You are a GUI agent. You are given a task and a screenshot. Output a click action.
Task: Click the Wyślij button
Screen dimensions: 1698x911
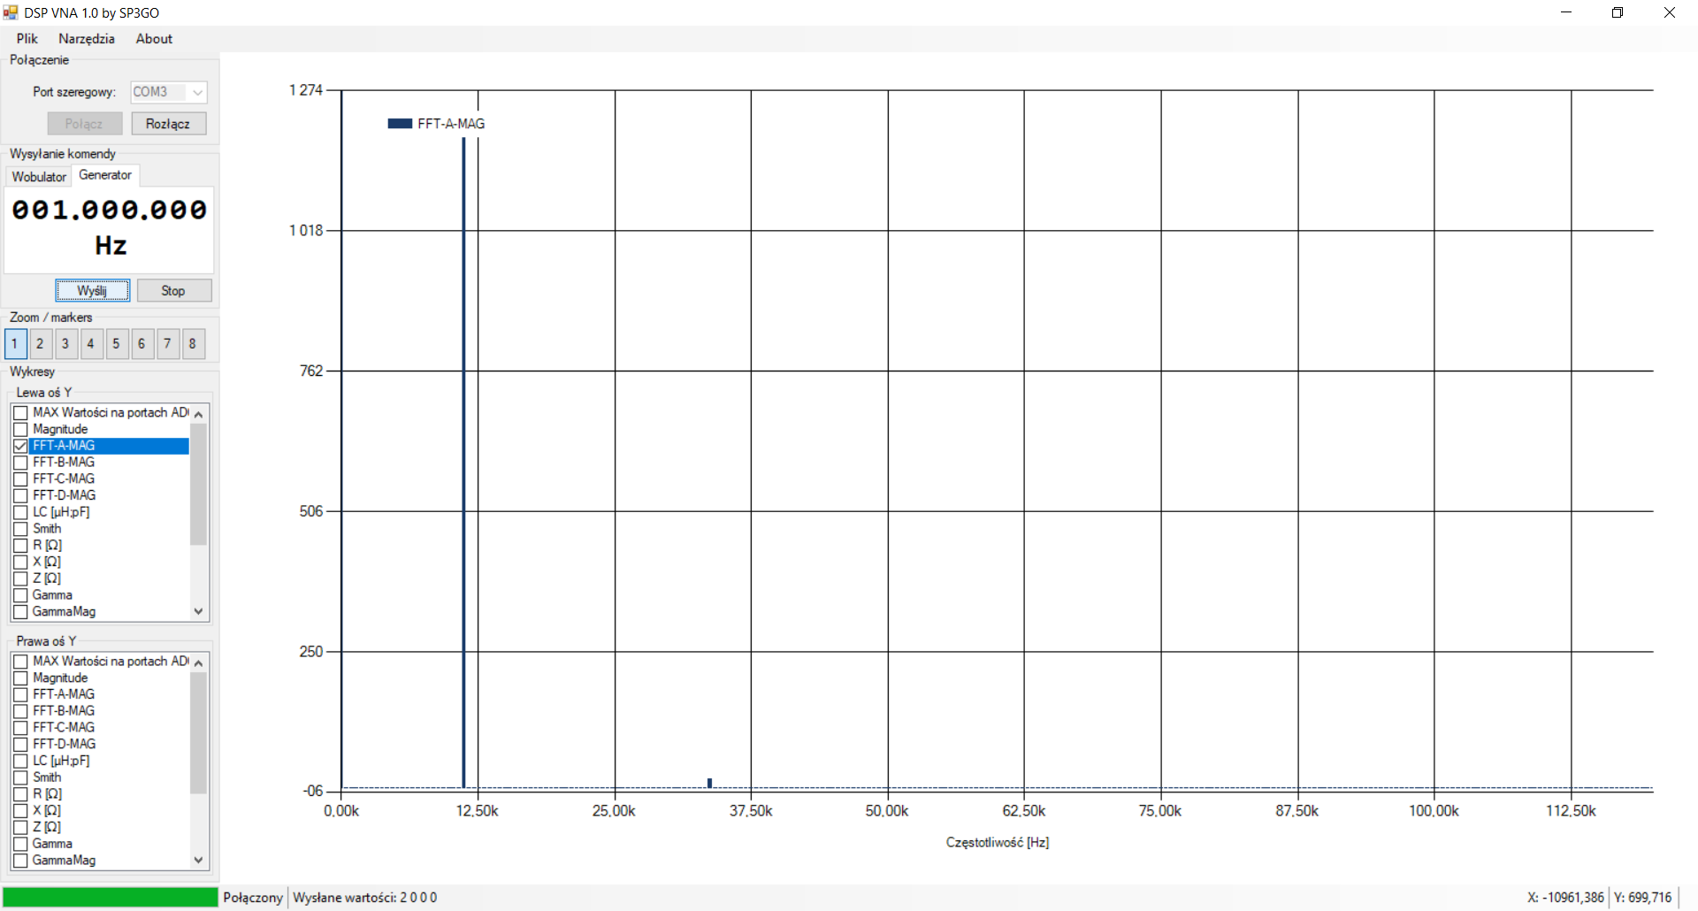click(92, 291)
